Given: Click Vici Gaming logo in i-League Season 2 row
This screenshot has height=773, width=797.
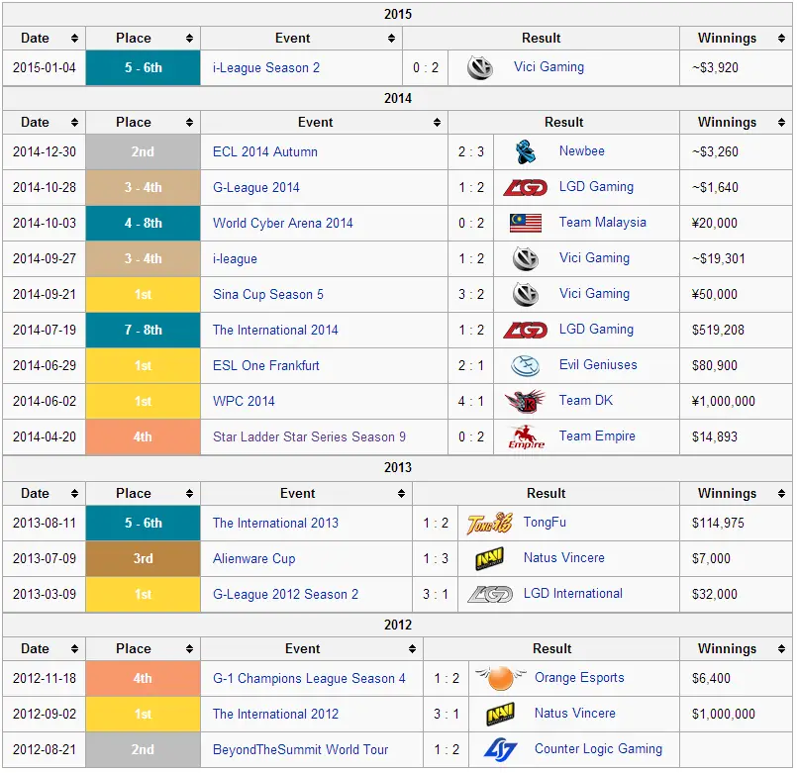Looking at the screenshot, I should [x=480, y=67].
